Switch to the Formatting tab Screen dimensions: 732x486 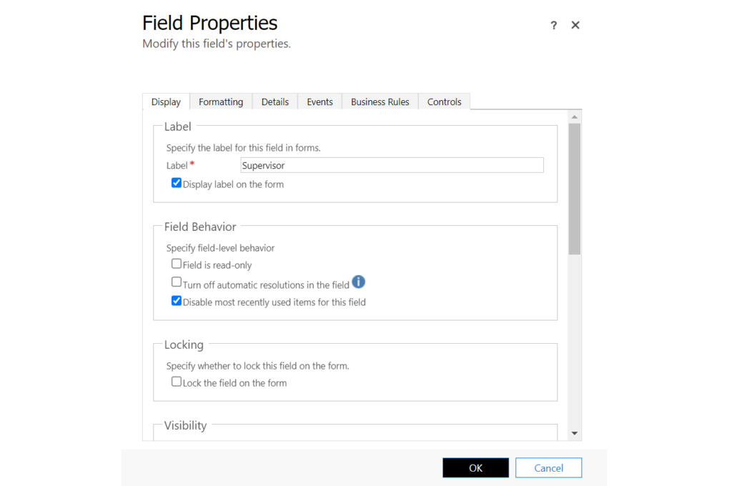coord(220,101)
